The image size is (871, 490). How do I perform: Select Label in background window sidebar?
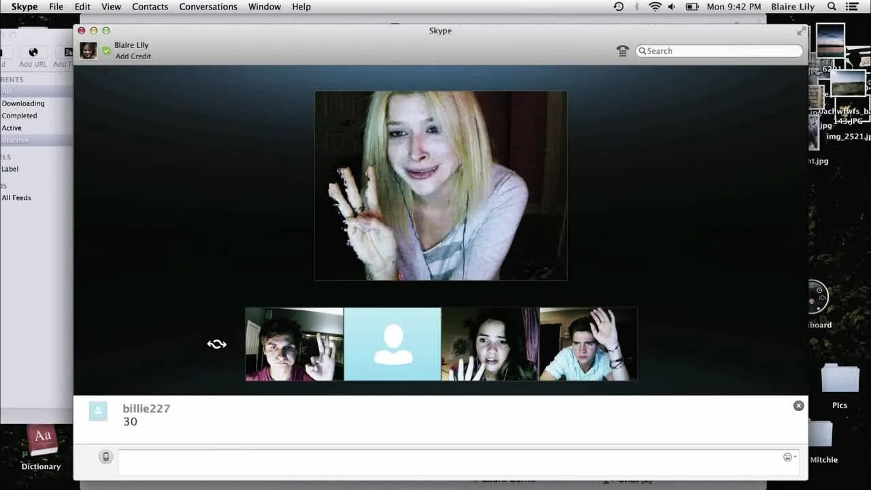pos(10,169)
